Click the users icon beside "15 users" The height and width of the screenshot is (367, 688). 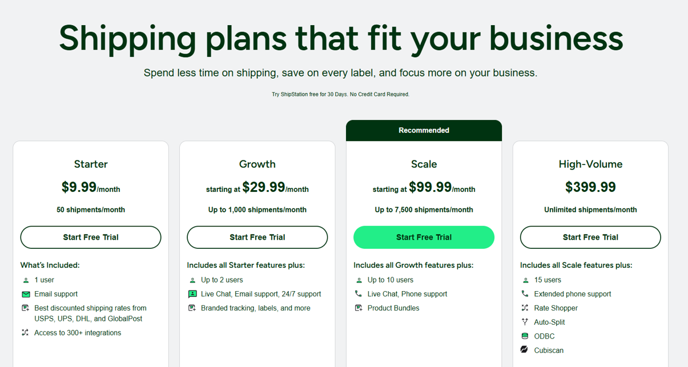(525, 280)
